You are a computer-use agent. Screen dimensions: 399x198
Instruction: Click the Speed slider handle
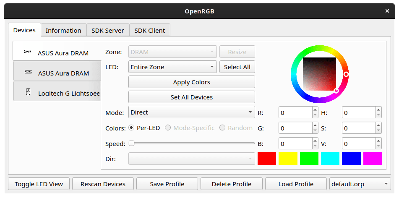pyautogui.click(x=131, y=143)
